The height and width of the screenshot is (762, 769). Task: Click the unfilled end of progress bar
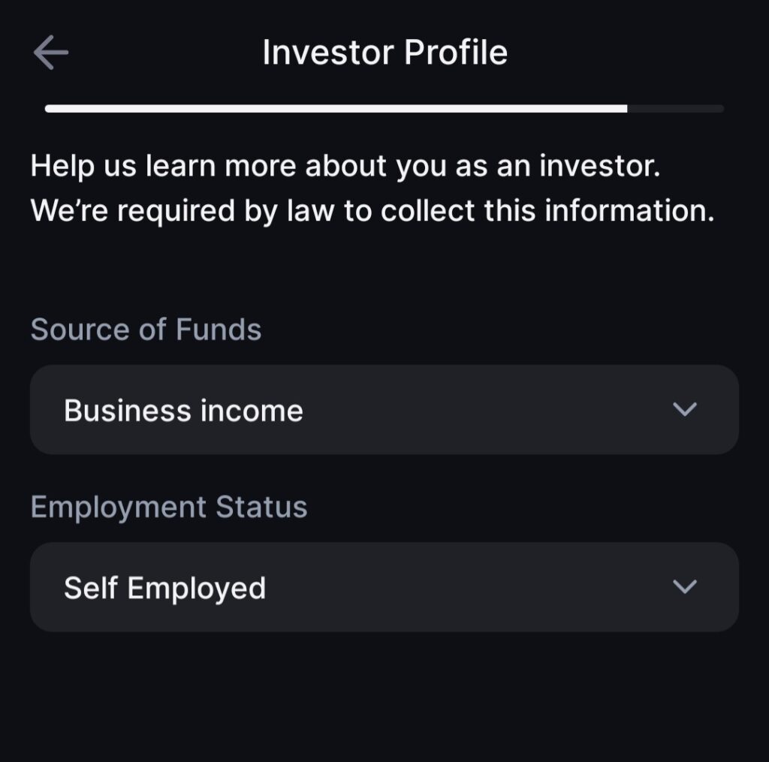click(676, 109)
